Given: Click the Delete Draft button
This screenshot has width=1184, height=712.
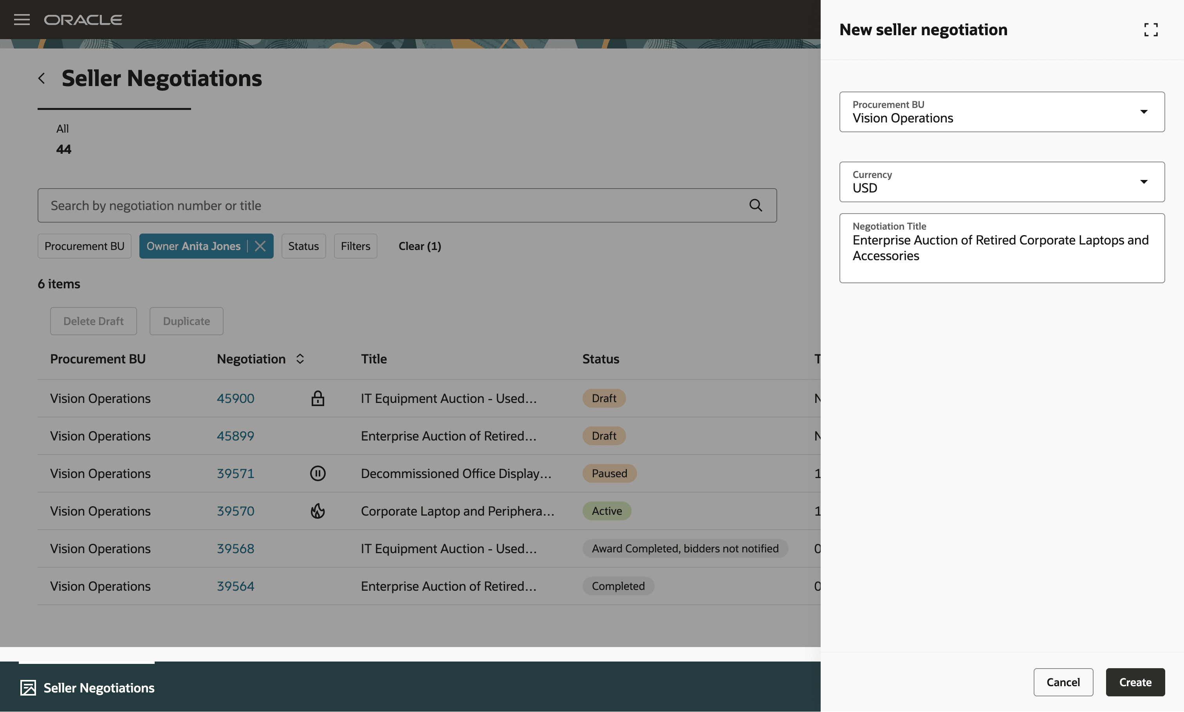Looking at the screenshot, I should click(x=94, y=321).
